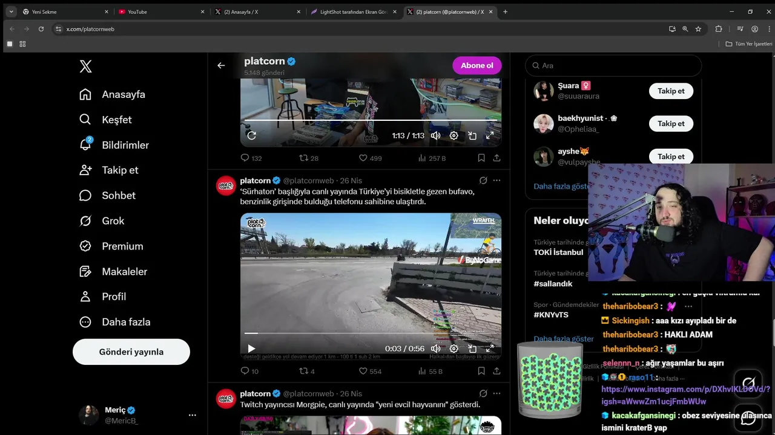775x435 pixels.
Task: Open tab search dropdown arrow
Action: click(11, 11)
